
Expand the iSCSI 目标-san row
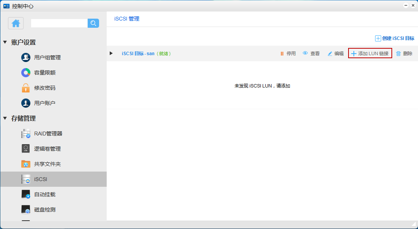[x=111, y=53]
